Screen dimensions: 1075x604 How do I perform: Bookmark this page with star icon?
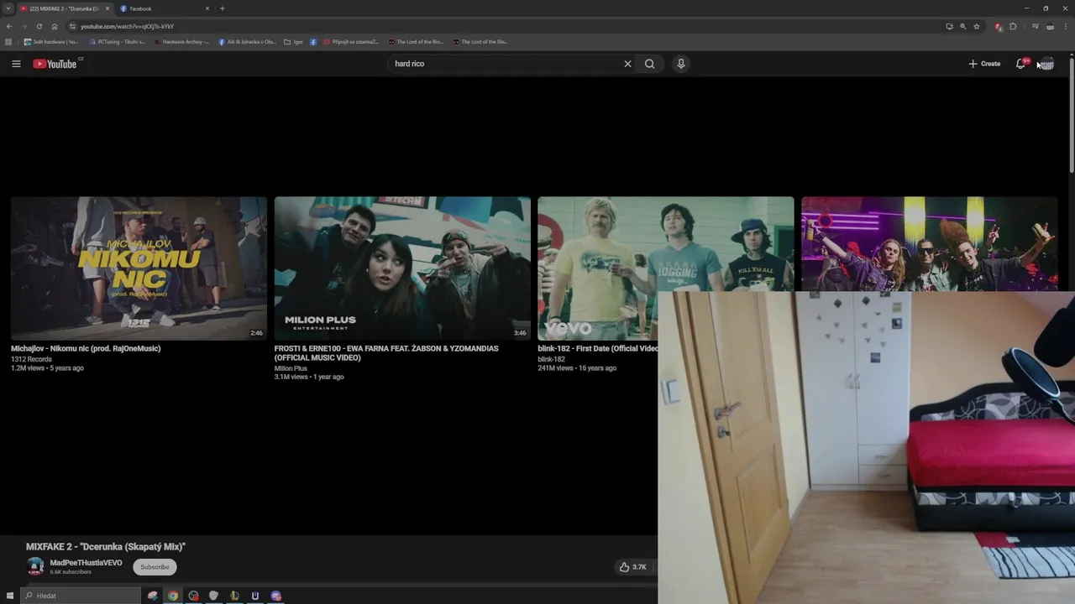977,26
